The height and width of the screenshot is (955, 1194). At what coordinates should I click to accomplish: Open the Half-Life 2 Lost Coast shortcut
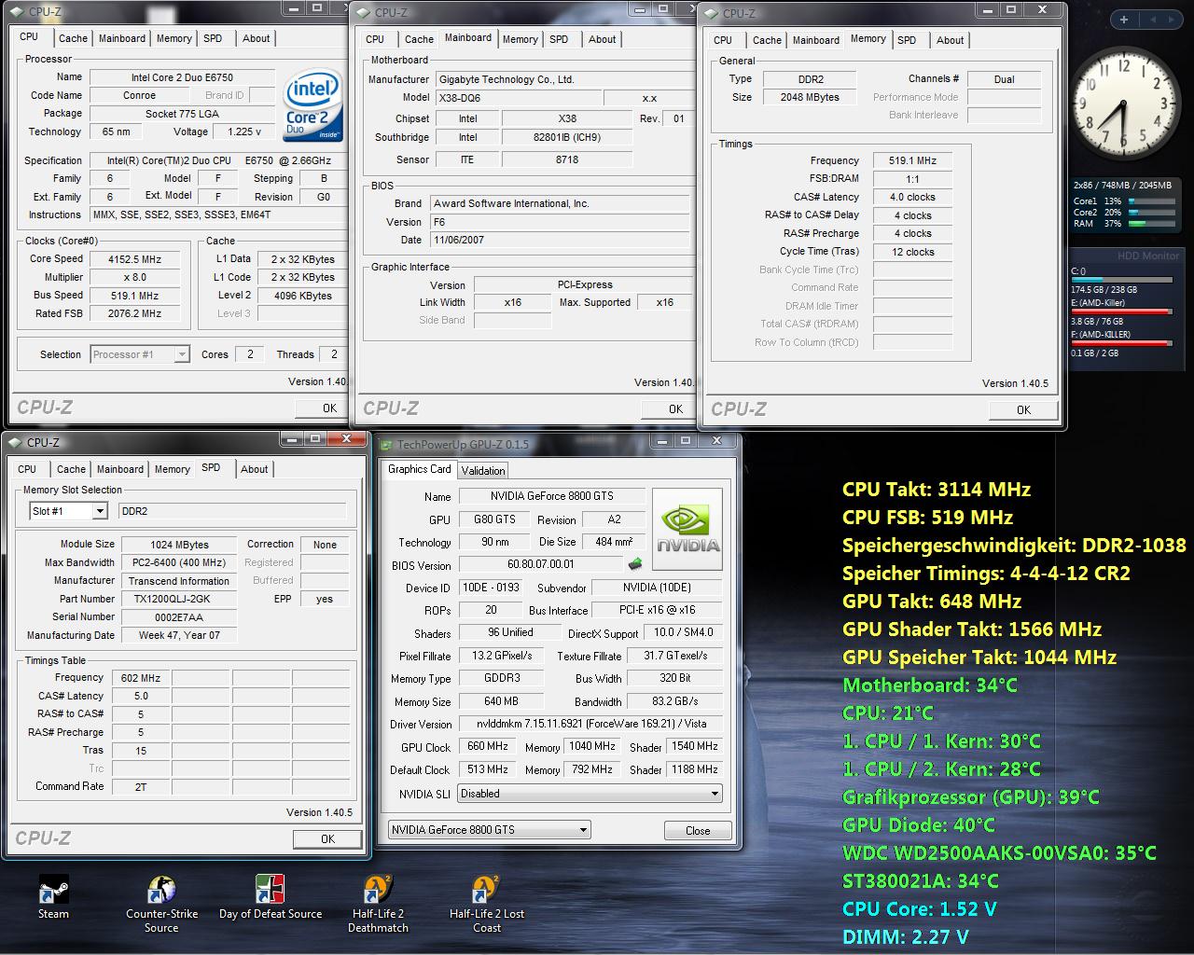pyautogui.click(x=486, y=904)
